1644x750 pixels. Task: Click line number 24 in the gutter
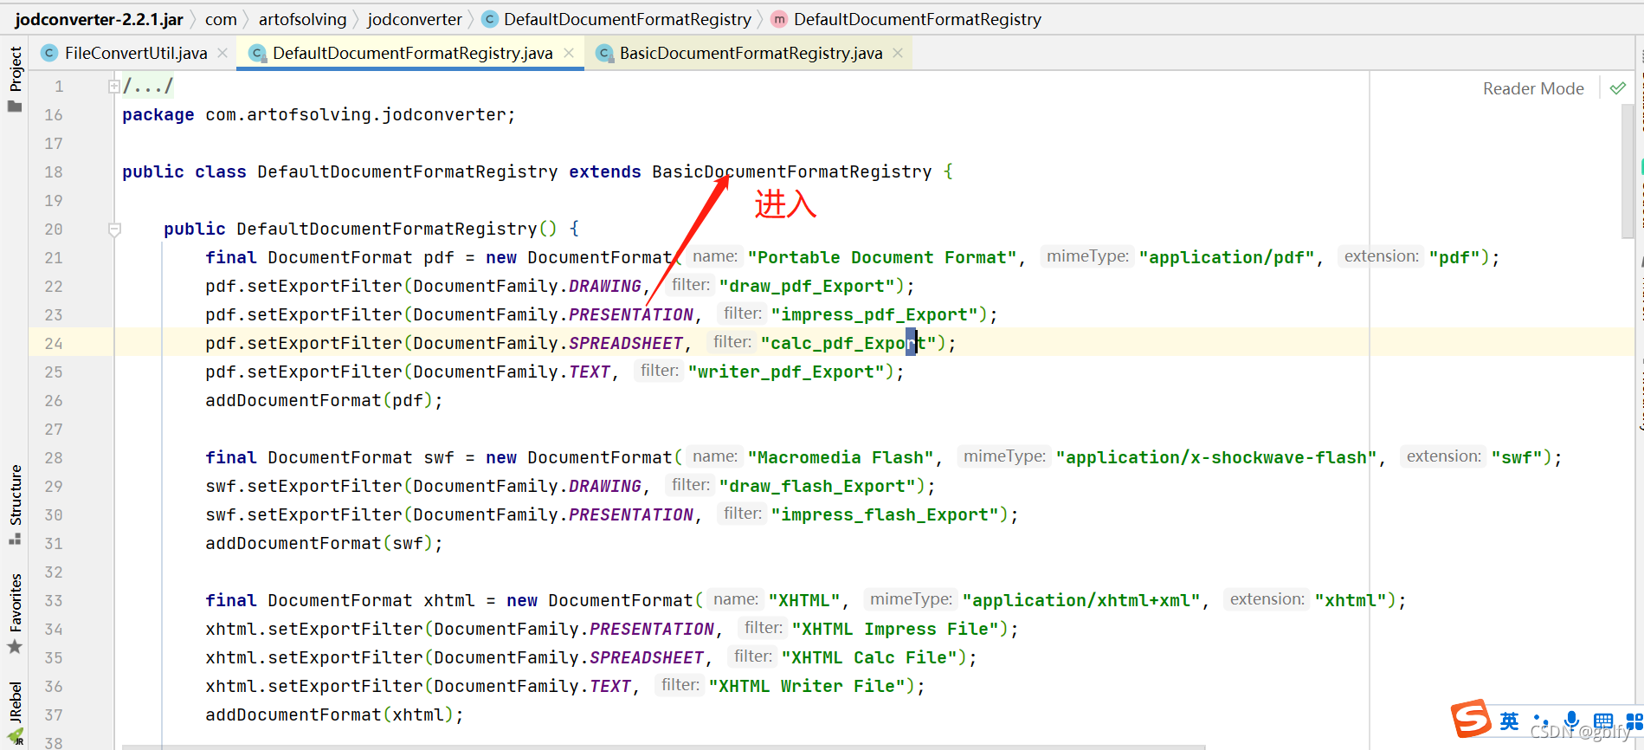[x=54, y=343]
